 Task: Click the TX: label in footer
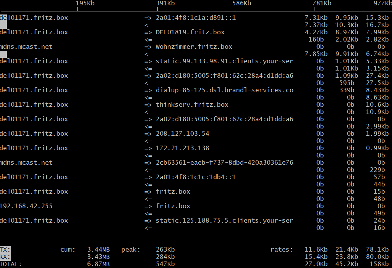tap(5, 250)
